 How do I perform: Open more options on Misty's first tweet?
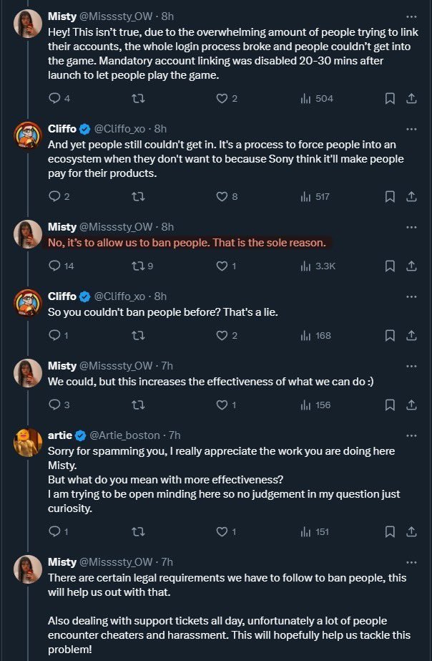click(x=411, y=16)
